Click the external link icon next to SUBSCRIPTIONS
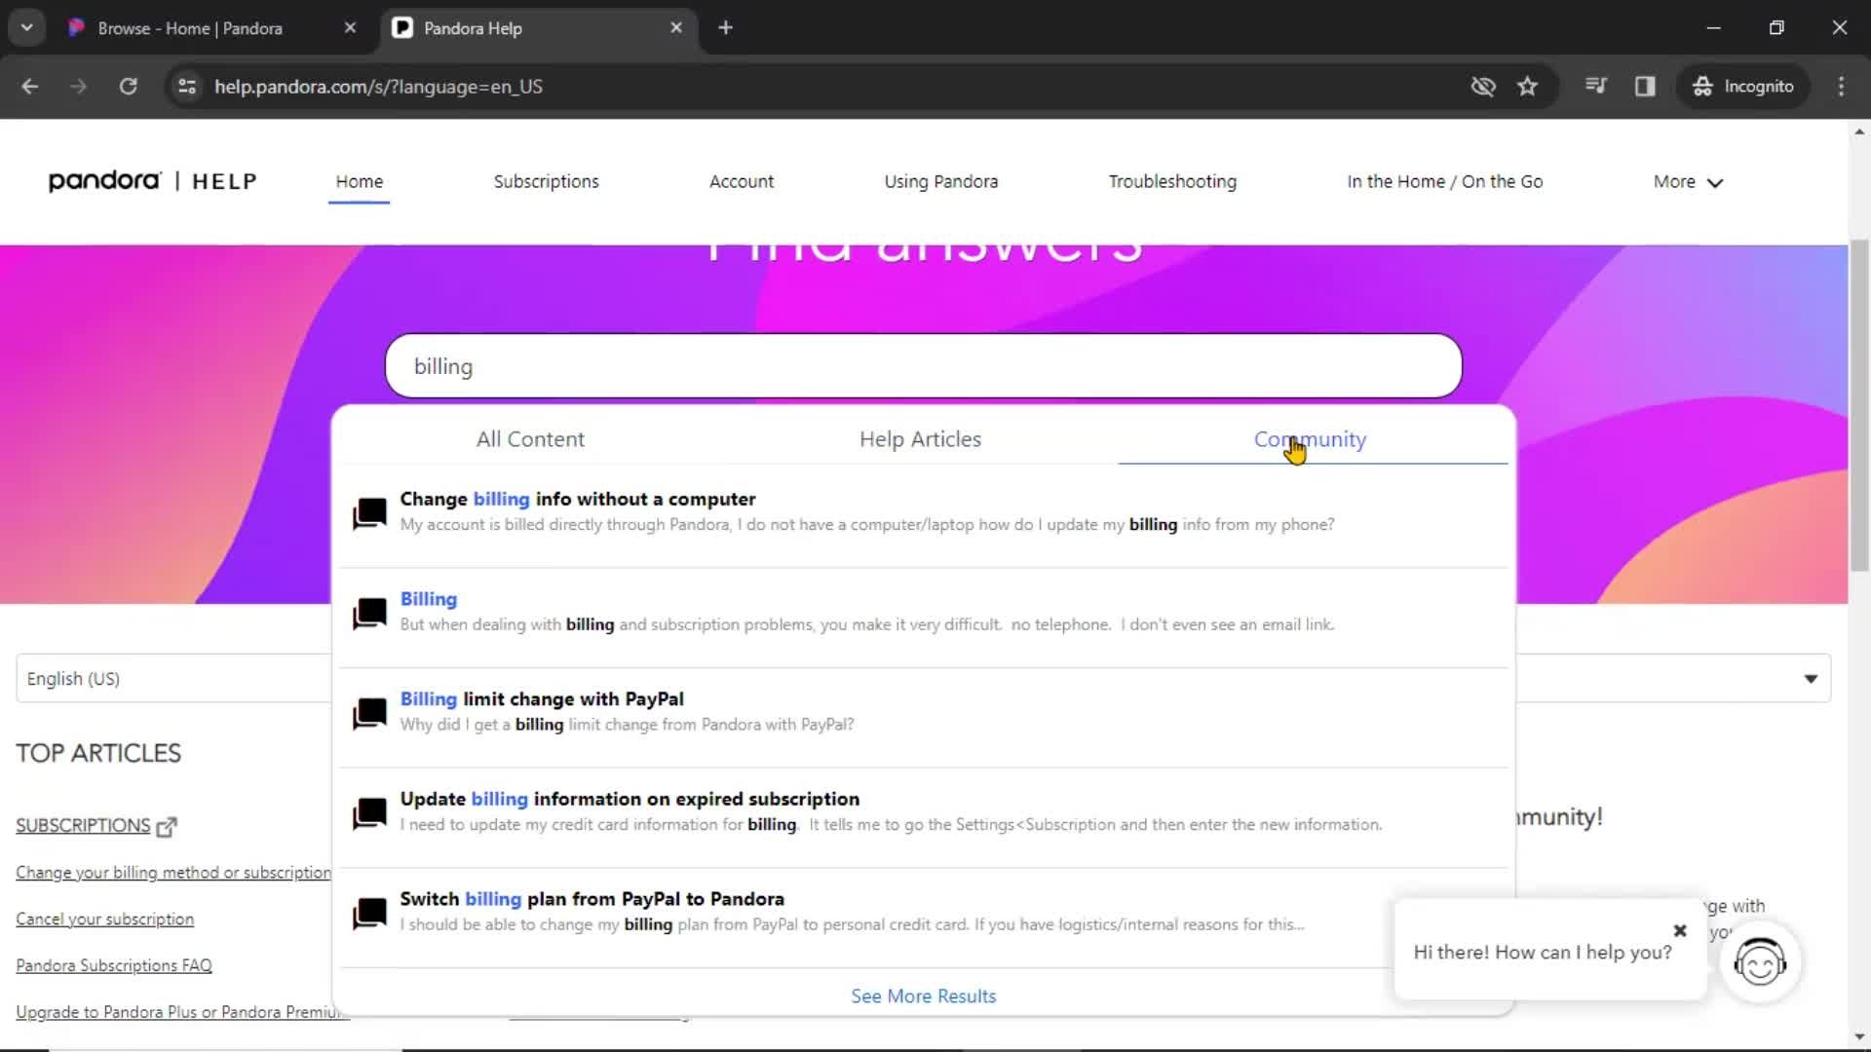The width and height of the screenshot is (1871, 1052). pos(167,827)
